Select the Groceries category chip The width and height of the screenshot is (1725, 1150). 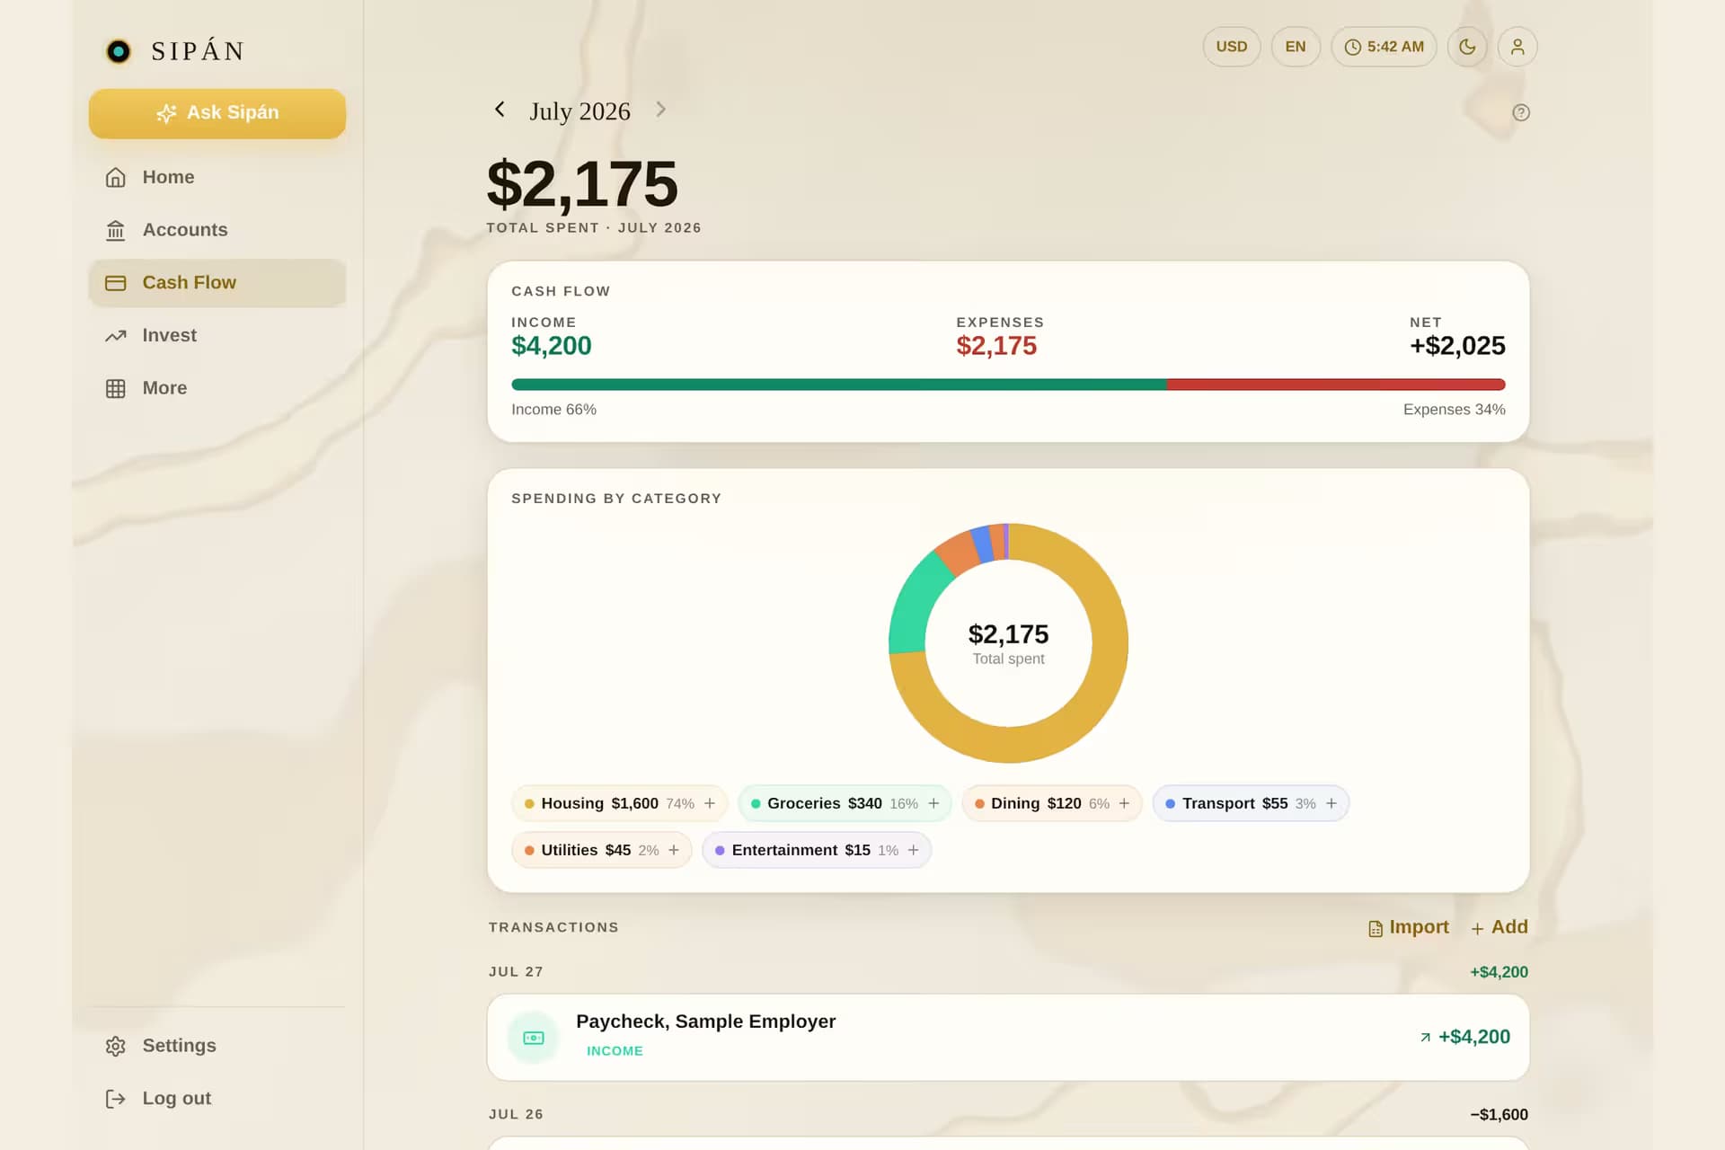click(x=845, y=803)
